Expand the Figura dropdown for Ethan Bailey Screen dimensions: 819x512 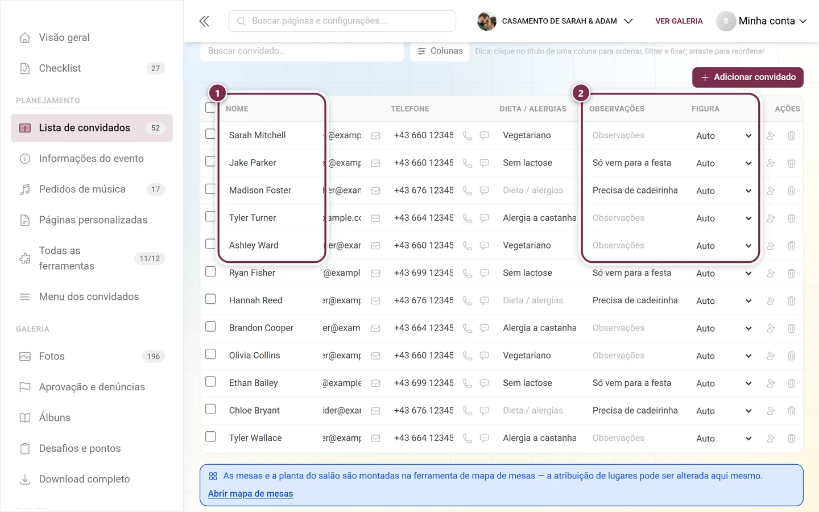pyautogui.click(x=723, y=383)
